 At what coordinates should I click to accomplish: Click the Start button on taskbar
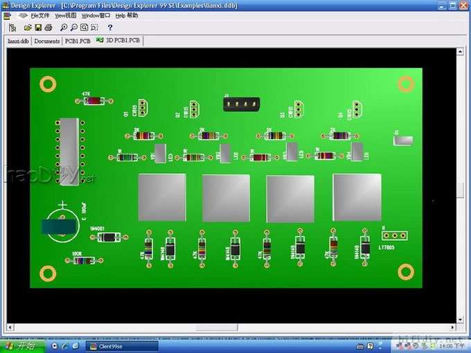[19, 345]
